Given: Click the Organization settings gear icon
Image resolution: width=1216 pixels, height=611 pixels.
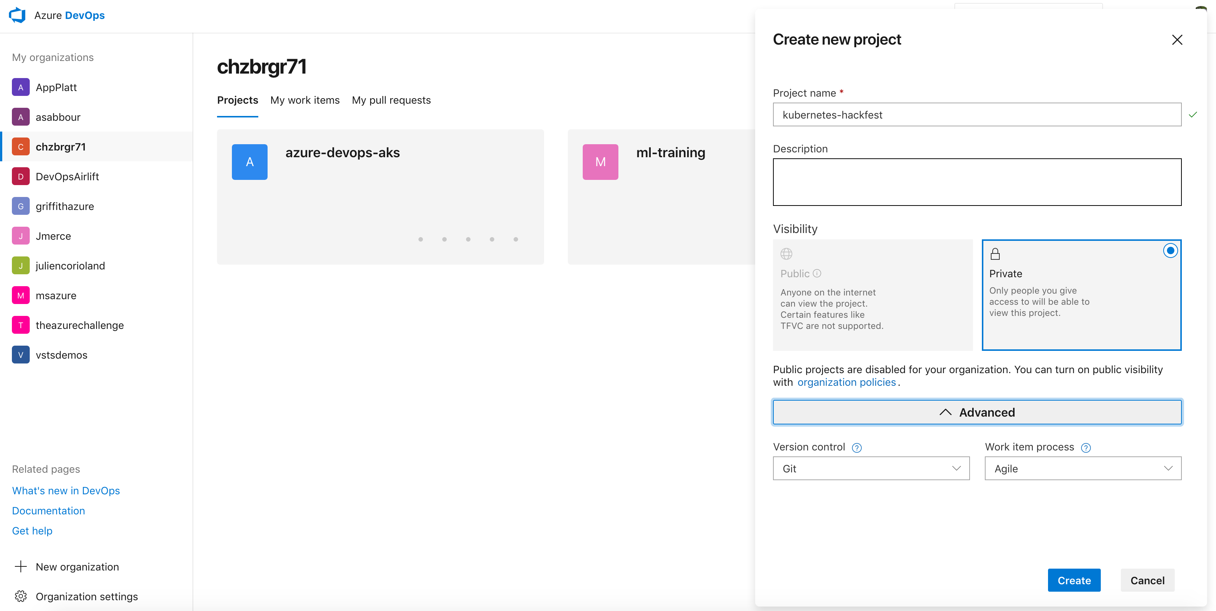Looking at the screenshot, I should [21, 597].
